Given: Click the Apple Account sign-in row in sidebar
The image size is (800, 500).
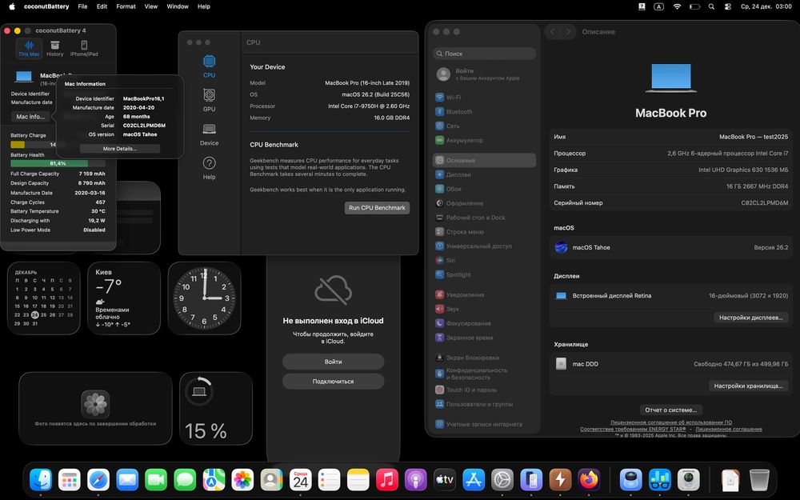Looking at the screenshot, I should 484,74.
